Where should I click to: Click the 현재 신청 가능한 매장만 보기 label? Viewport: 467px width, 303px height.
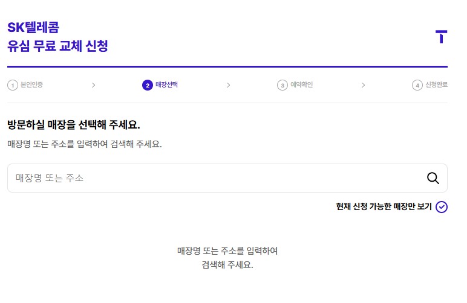tap(384, 206)
